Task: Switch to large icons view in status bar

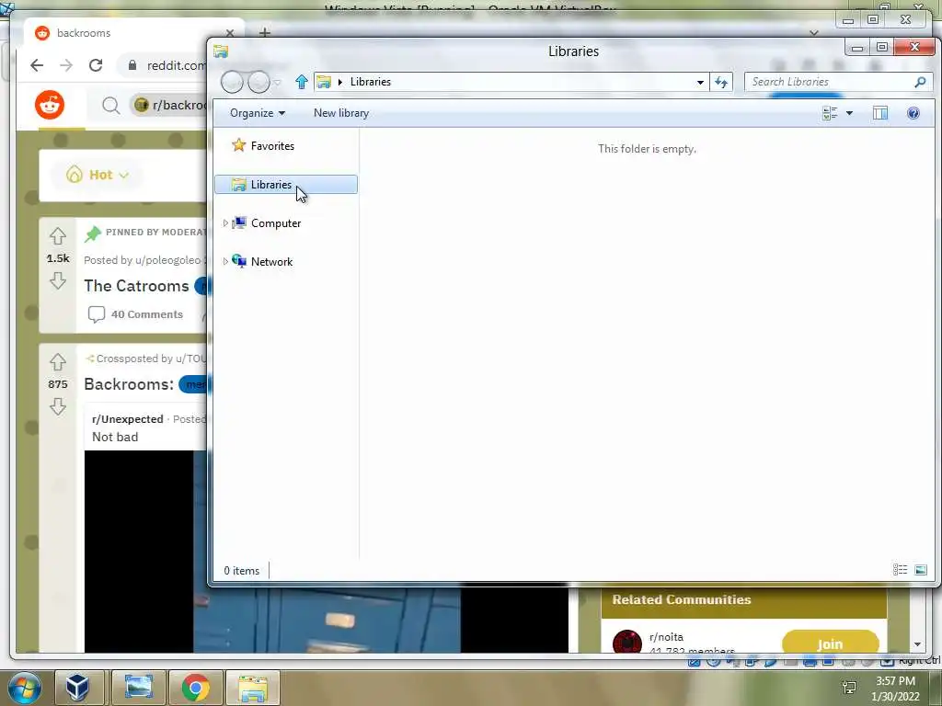Action: click(x=920, y=570)
